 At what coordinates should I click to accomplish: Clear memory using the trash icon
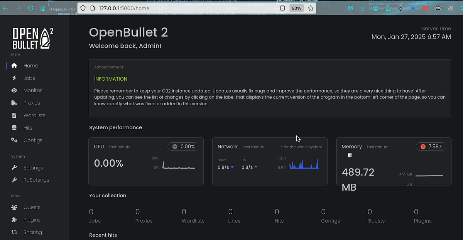[x=350, y=155]
